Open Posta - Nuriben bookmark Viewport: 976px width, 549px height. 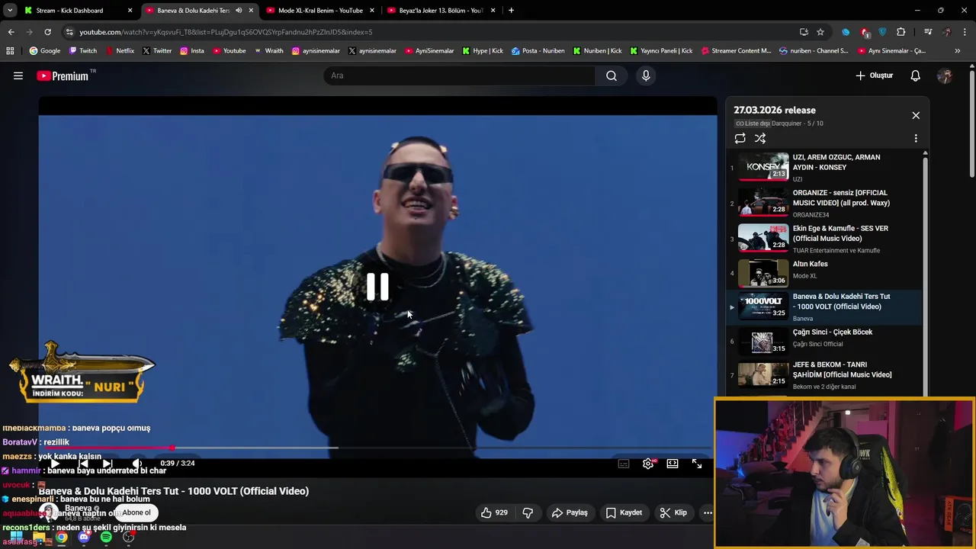point(538,51)
